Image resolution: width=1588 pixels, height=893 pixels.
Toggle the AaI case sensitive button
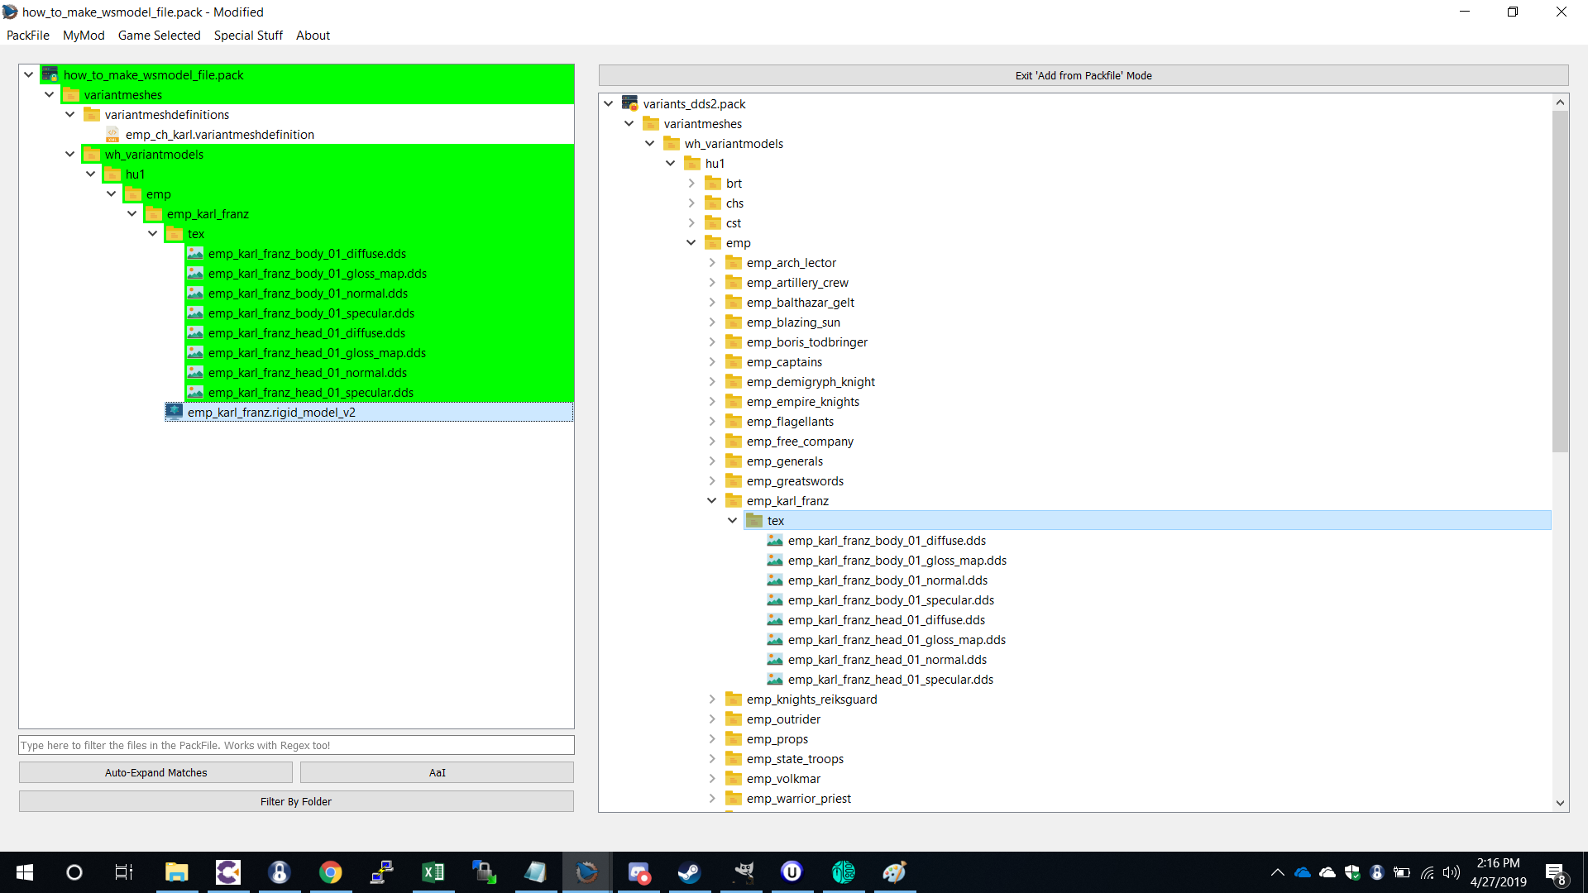[x=437, y=772]
